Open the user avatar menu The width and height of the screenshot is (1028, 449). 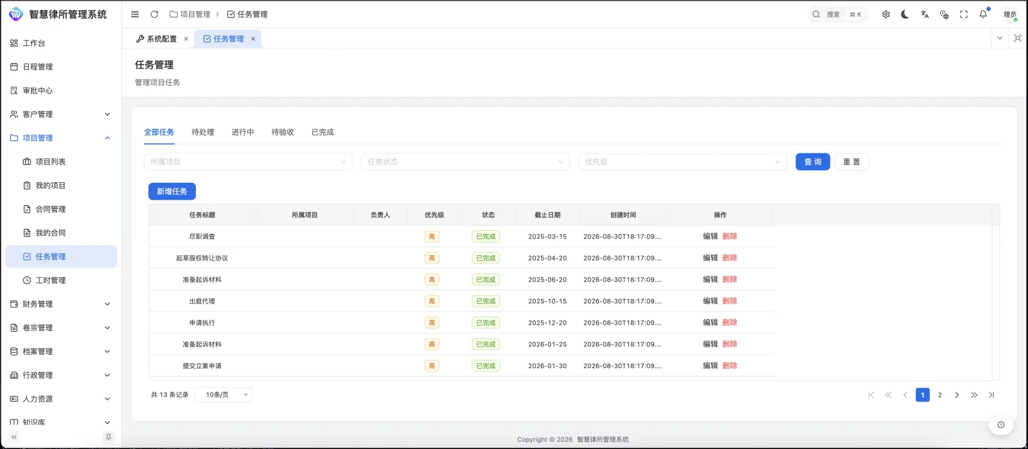(1009, 14)
